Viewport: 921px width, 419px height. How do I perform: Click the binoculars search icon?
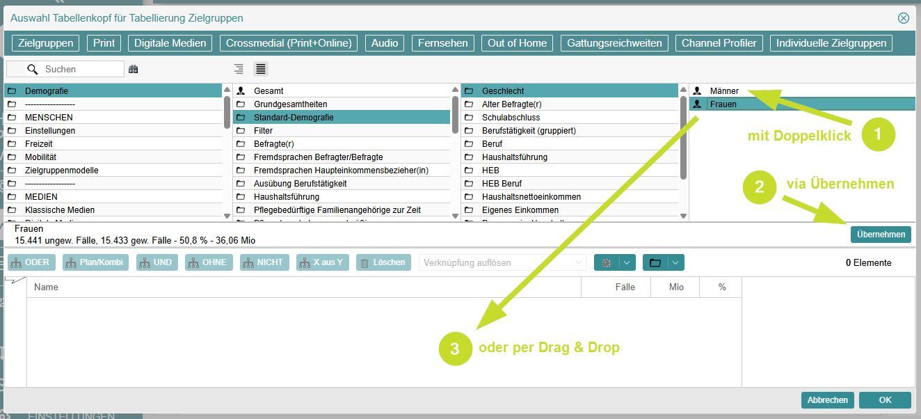point(134,69)
